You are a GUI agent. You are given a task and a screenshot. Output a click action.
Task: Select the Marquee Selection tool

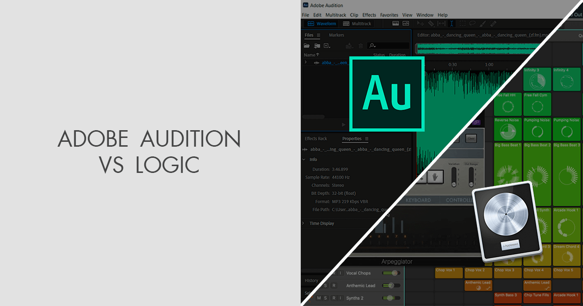coord(463,23)
